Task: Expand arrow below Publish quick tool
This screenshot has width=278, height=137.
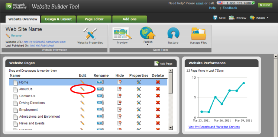Action: pyautogui.click(x=148, y=45)
